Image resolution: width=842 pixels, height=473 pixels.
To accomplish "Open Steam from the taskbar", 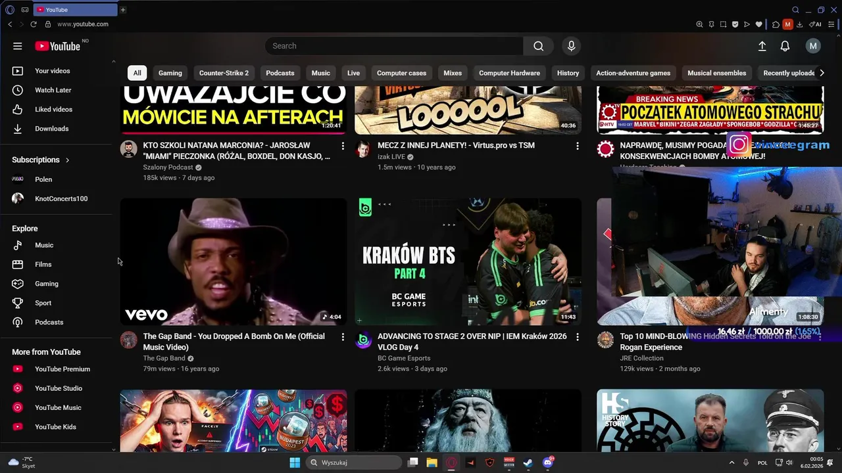I will pyautogui.click(x=528, y=462).
